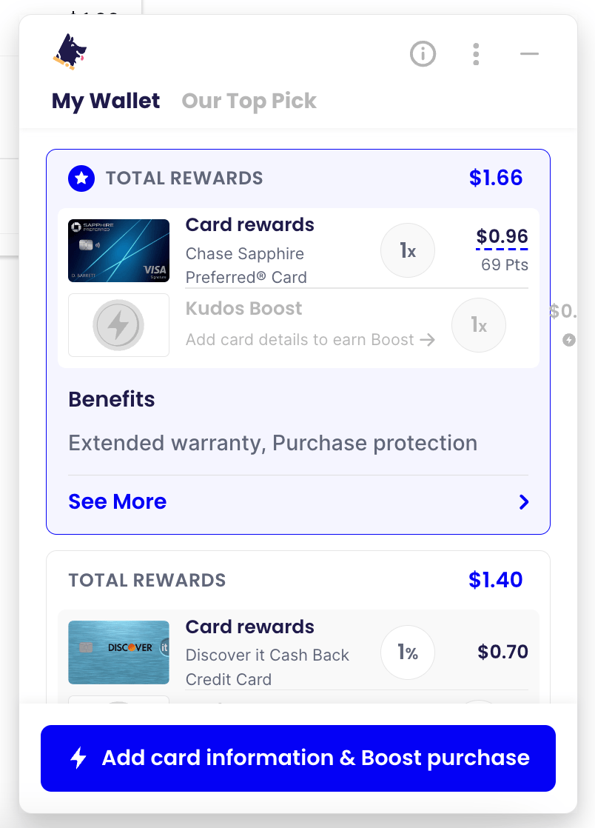Select the My Wallet tab
The image size is (595, 828).
[x=105, y=101]
